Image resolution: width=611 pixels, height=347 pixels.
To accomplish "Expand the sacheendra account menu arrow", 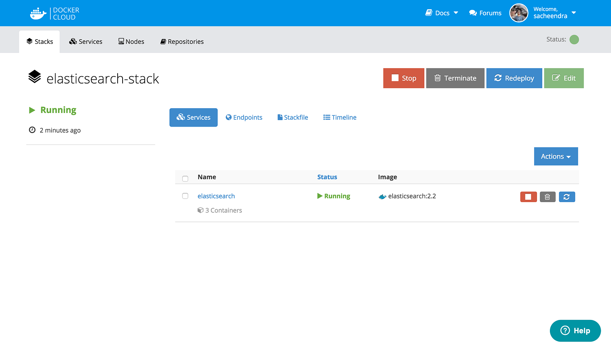I will coord(574,13).
